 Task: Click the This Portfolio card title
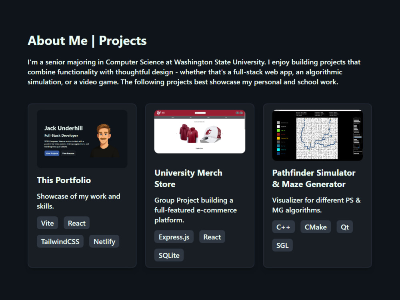pyautogui.click(x=64, y=180)
